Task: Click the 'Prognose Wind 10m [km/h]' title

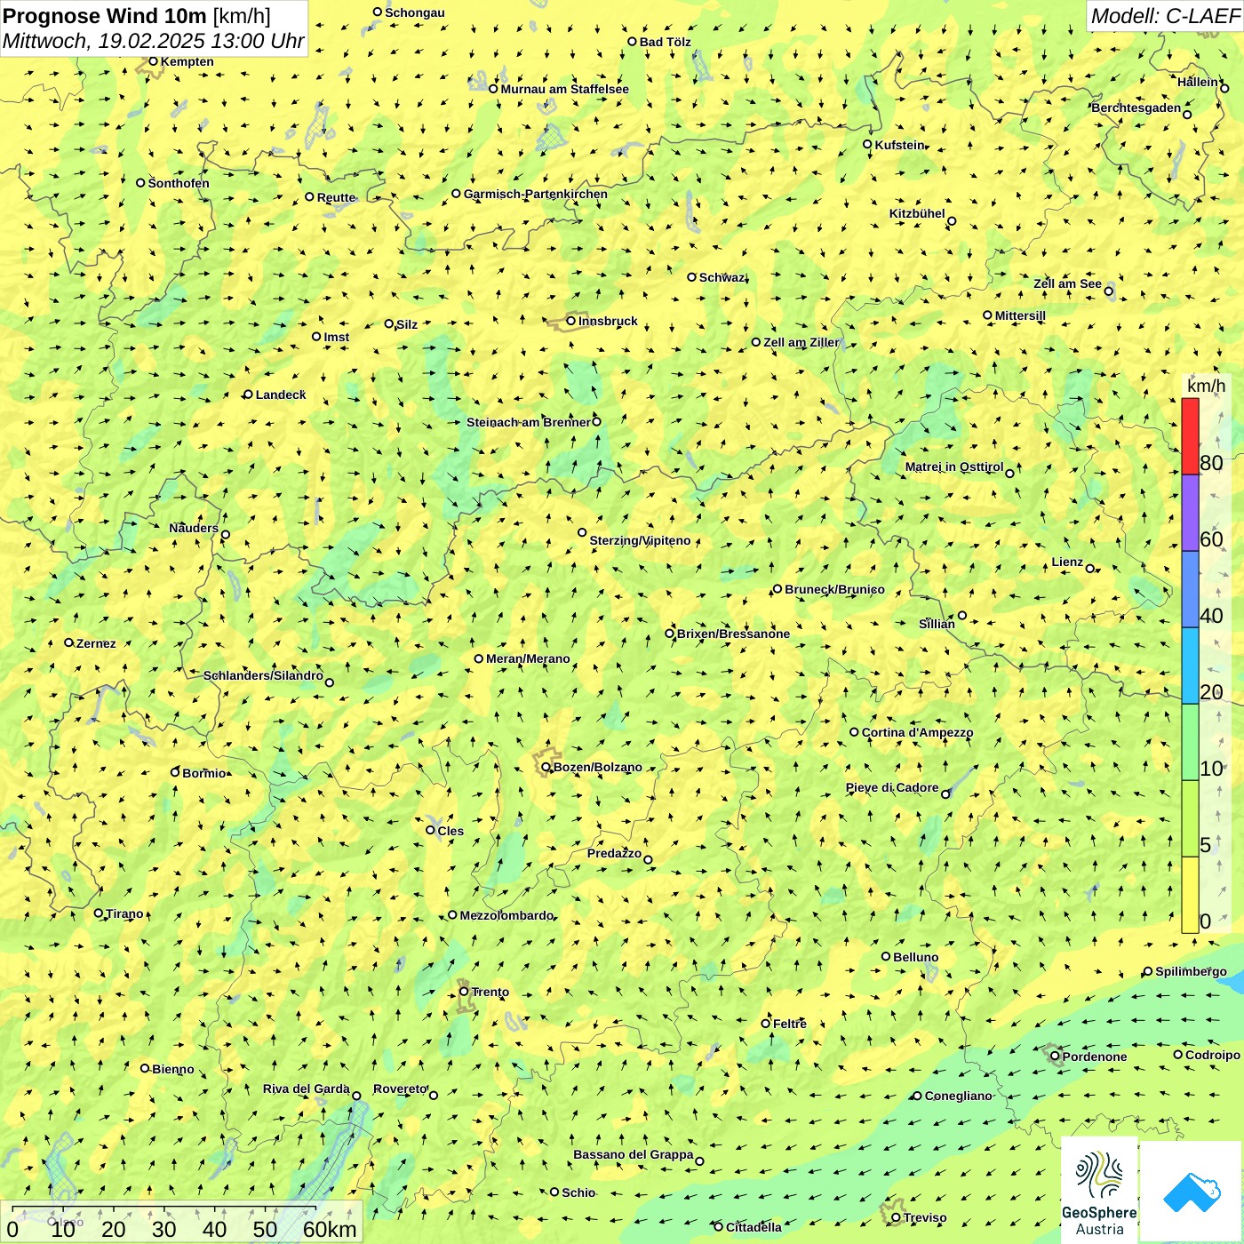Action: [x=137, y=16]
